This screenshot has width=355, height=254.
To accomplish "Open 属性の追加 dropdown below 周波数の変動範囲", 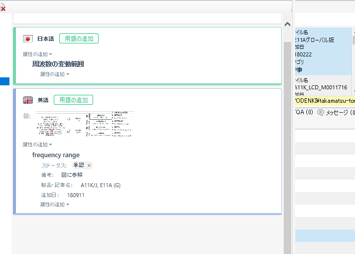I will (55, 74).
